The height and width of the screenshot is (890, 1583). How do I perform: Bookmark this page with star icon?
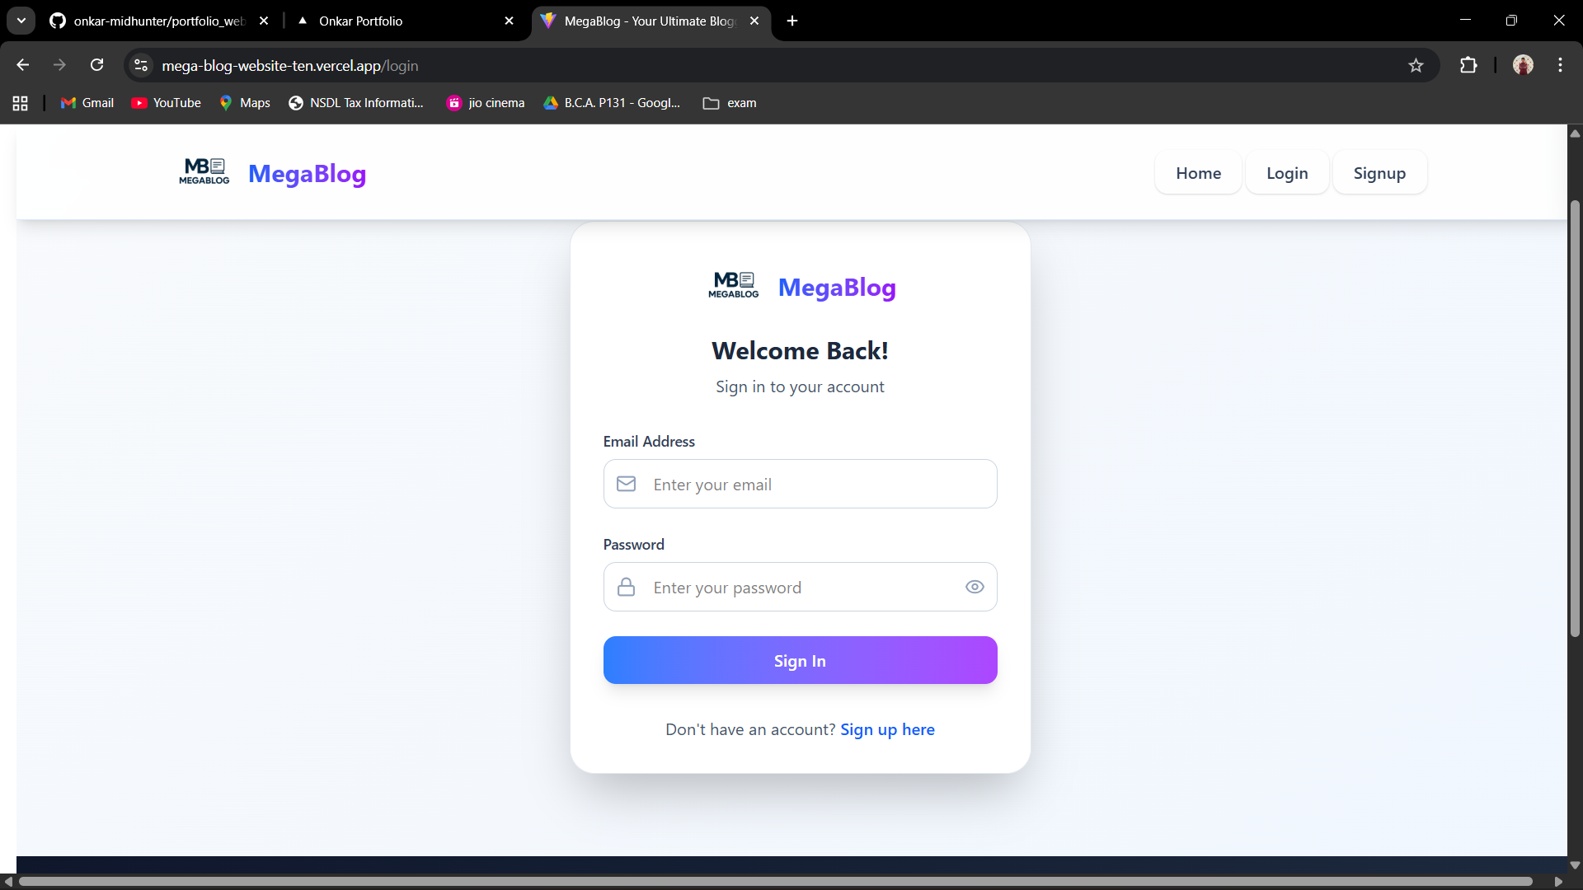(1416, 66)
